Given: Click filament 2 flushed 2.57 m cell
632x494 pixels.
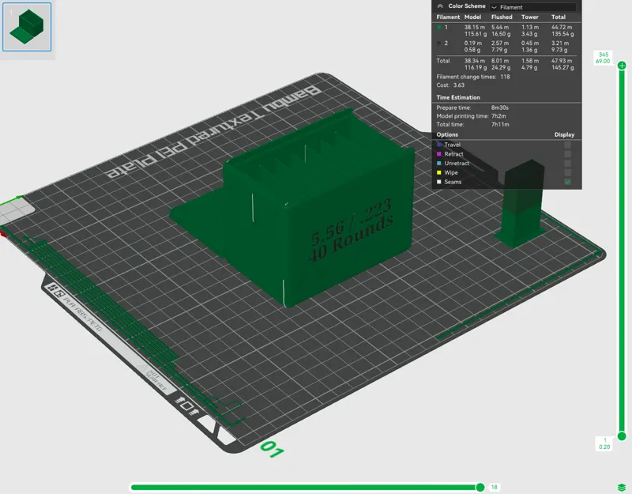Looking at the screenshot, I should tap(500, 43).
